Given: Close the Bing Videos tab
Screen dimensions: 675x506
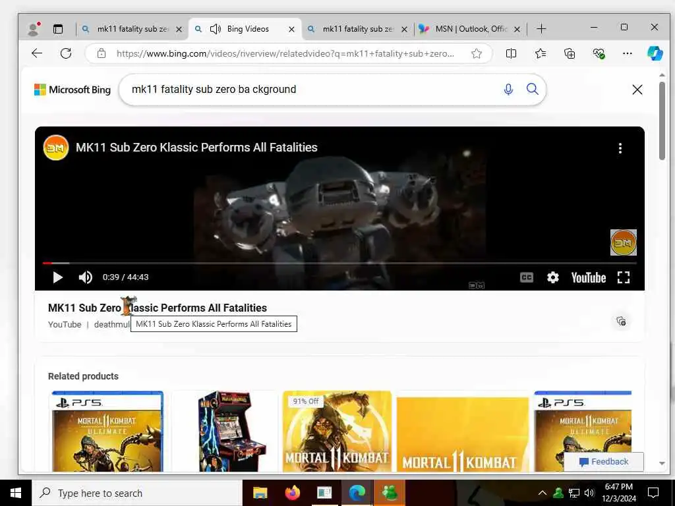Looking at the screenshot, I should click(x=291, y=29).
